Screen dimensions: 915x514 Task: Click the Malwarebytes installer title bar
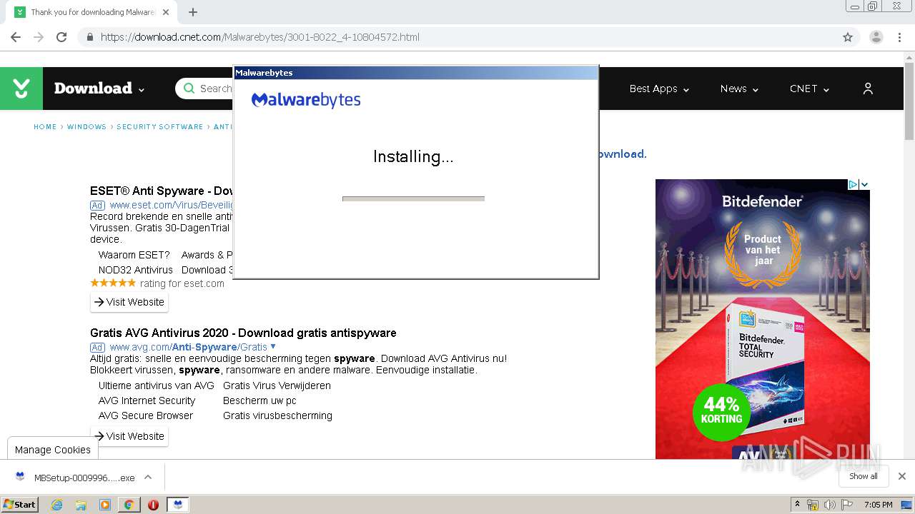coord(416,73)
